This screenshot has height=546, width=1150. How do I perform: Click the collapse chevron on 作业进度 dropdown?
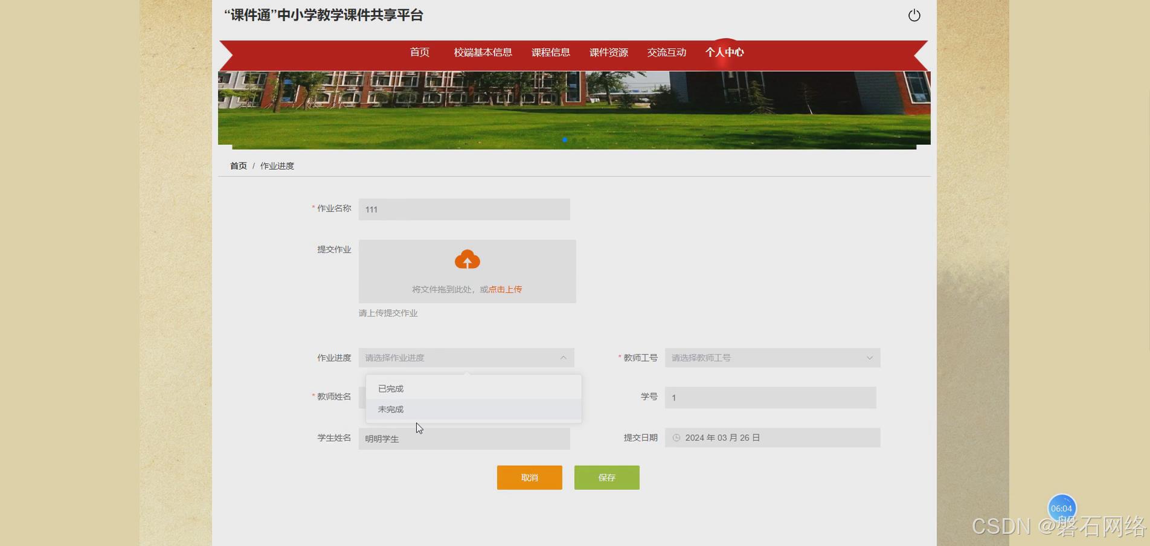point(564,358)
